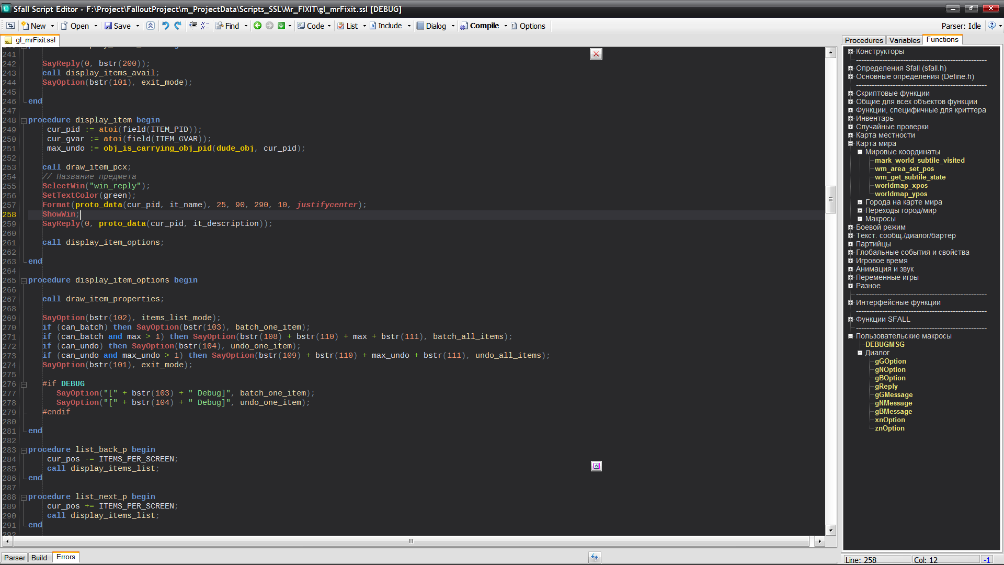1004x565 pixels.
Task: Open the Build bottom tab
Action: point(39,558)
